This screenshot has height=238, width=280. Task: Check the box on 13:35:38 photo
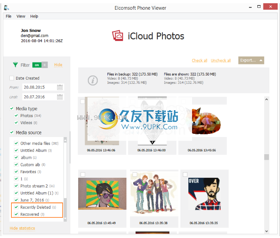(x=135, y=175)
